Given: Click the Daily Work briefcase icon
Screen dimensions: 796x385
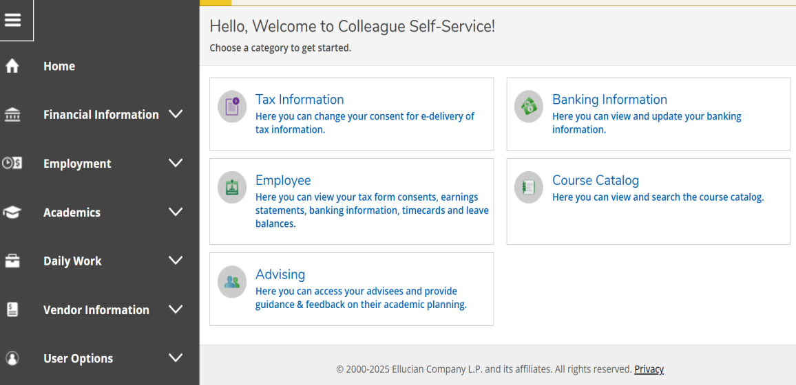Looking at the screenshot, I should [12, 261].
